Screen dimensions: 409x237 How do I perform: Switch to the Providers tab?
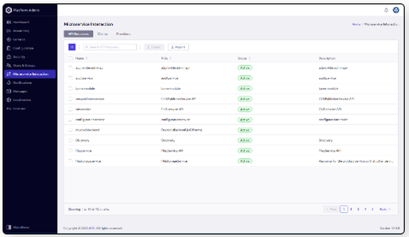point(123,34)
